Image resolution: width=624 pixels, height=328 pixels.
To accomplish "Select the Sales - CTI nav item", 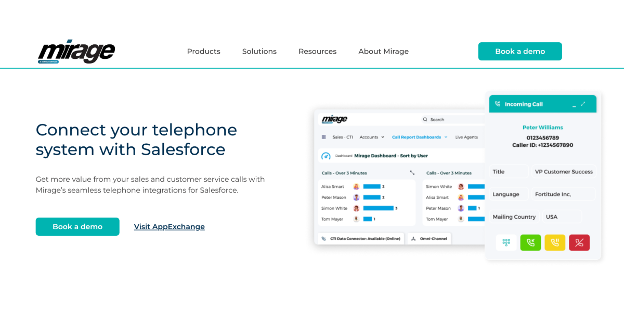I will point(343,137).
